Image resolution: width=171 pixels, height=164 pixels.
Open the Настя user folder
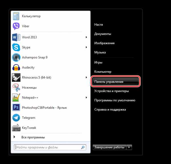pyautogui.click(x=99, y=24)
